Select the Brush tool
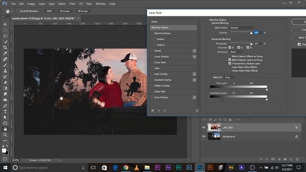The image size is (306, 172). 5,65
